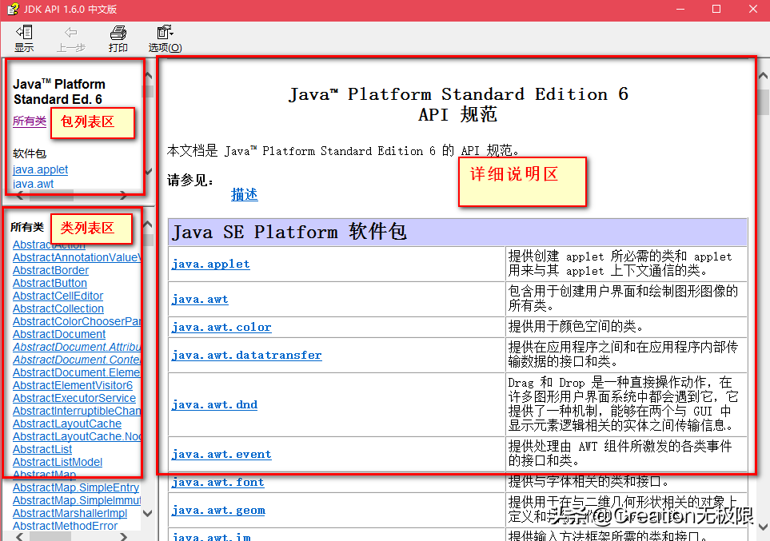The image size is (770, 541).
Task: Click the 软件包 heading in package pane
Action: [x=30, y=153]
